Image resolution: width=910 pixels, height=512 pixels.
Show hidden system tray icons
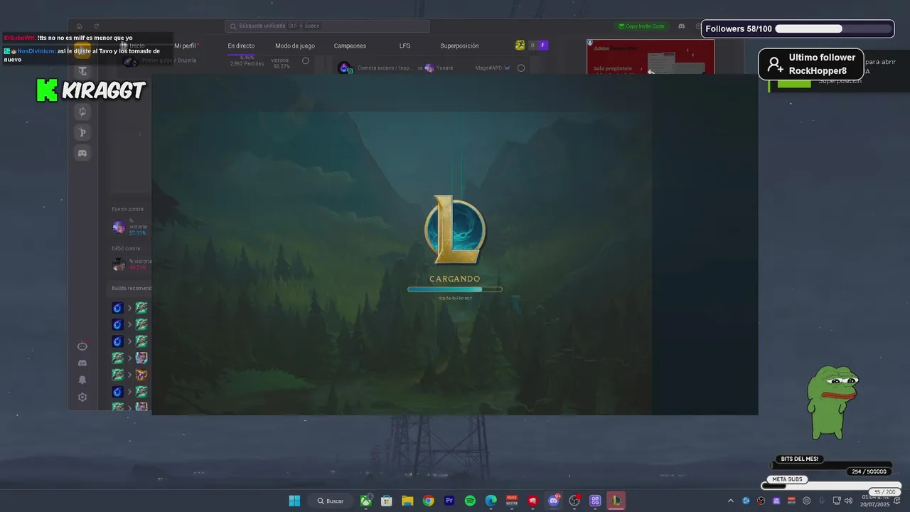[x=730, y=501]
